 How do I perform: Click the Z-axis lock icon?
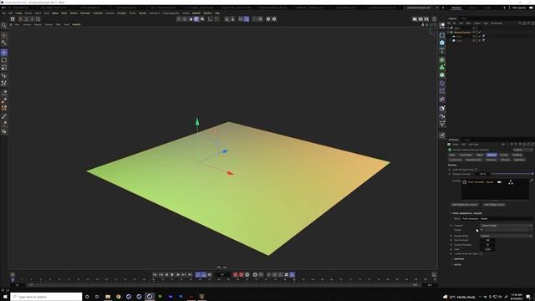[32, 19]
